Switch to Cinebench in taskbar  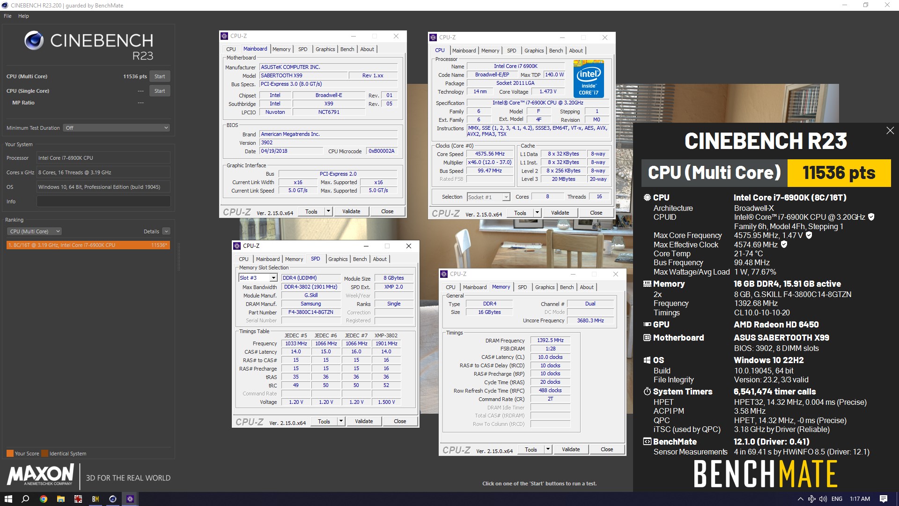[x=112, y=499]
